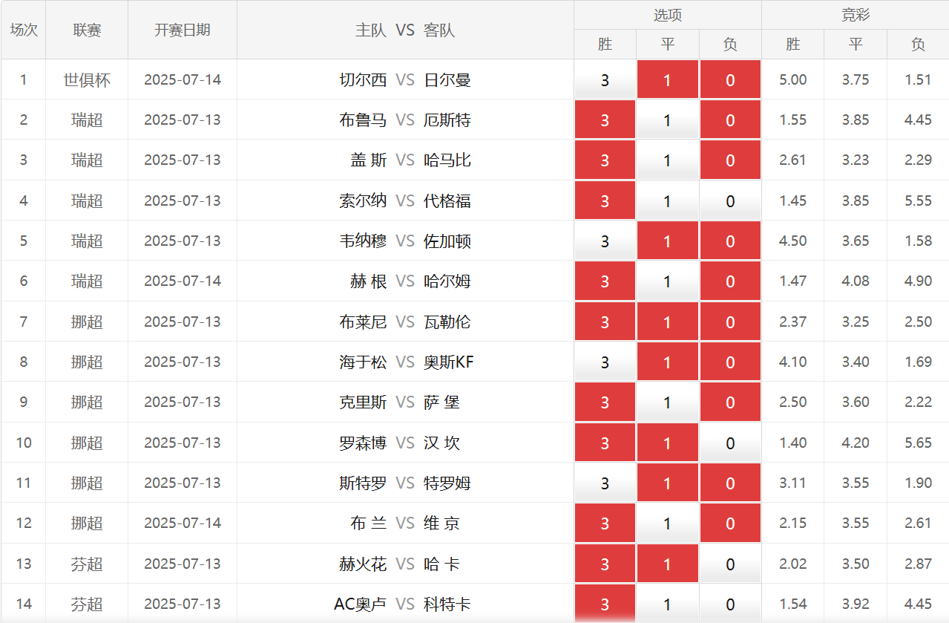The width and height of the screenshot is (949, 623).
Task: Click the 3.92 draw odds for AC奥卢
Action: point(856,604)
